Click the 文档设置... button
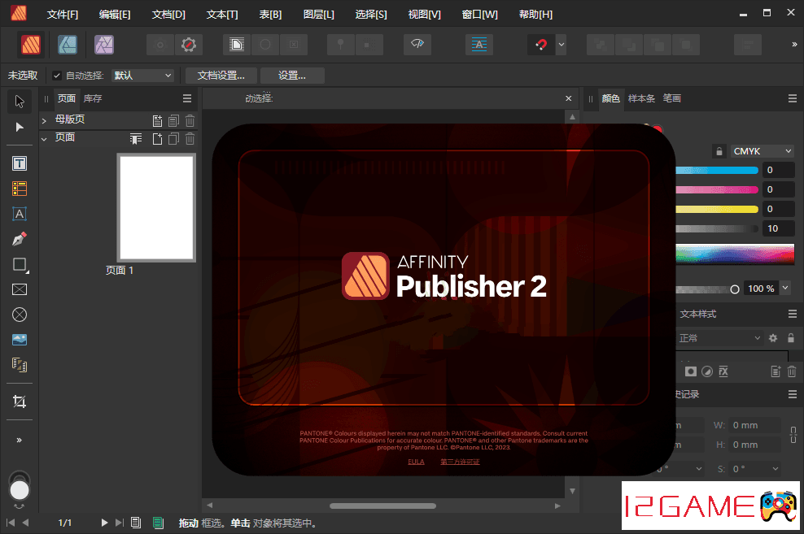This screenshot has height=534, width=804. pos(221,76)
